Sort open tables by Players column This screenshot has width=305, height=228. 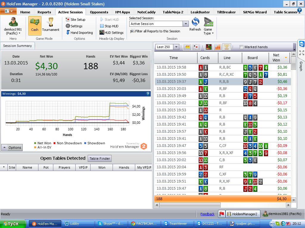(x=64, y=167)
